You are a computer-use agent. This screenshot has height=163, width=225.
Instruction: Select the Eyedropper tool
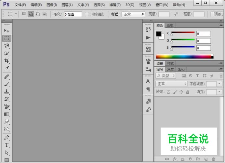click(7, 68)
